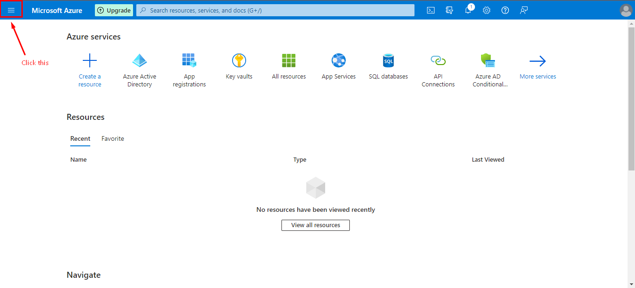Open App registrations service icon

coord(189,60)
